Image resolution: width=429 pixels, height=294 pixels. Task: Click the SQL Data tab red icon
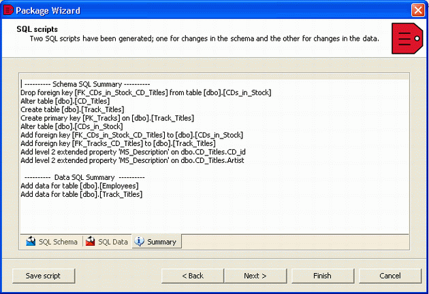click(x=91, y=241)
